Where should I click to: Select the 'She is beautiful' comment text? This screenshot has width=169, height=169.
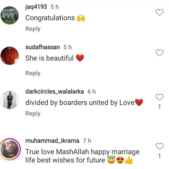(49, 58)
